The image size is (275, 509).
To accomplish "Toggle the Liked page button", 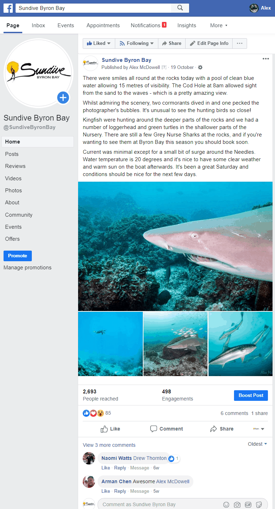I will point(99,43).
